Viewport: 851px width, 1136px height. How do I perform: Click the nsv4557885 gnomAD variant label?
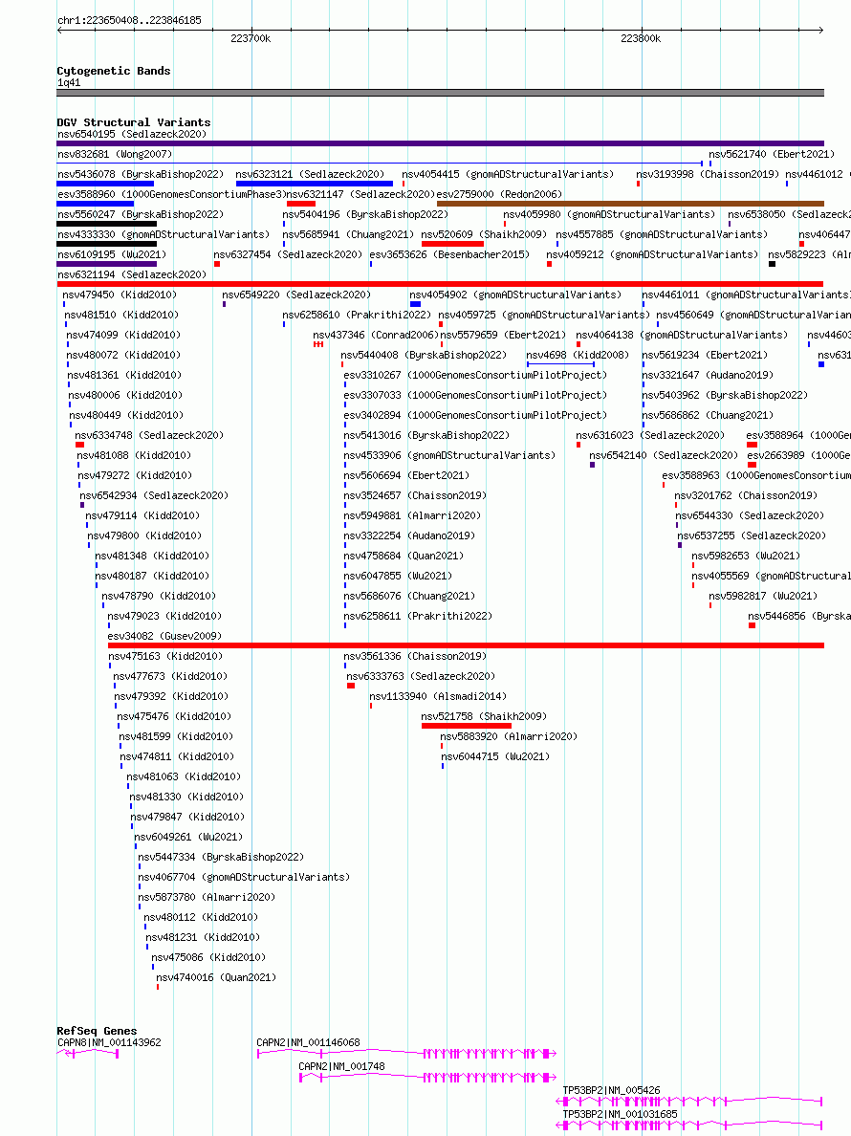(x=662, y=235)
